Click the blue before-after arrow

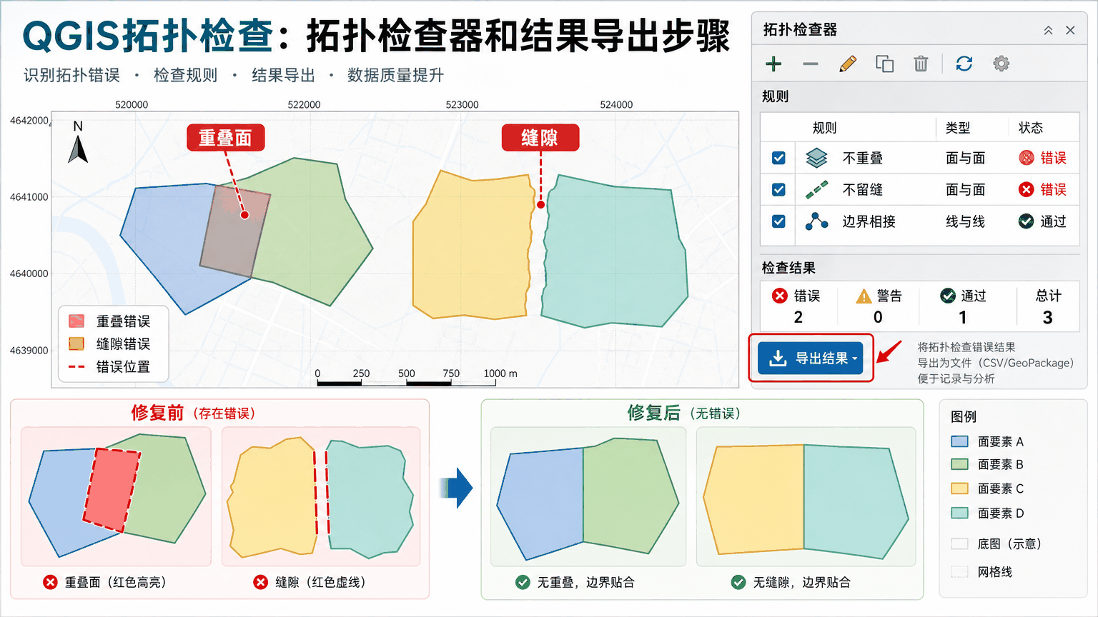point(456,488)
